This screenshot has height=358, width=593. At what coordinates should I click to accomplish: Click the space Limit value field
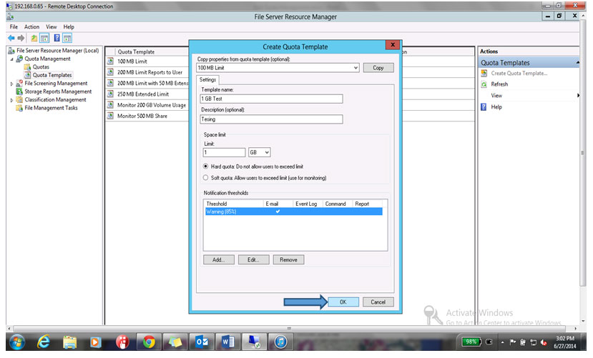[225, 153]
